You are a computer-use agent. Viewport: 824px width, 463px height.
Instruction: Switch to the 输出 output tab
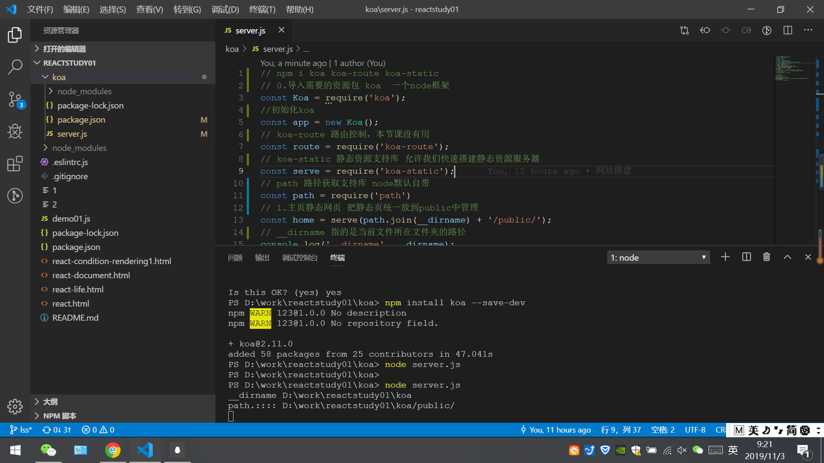pyautogui.click(x=262, y=258)
